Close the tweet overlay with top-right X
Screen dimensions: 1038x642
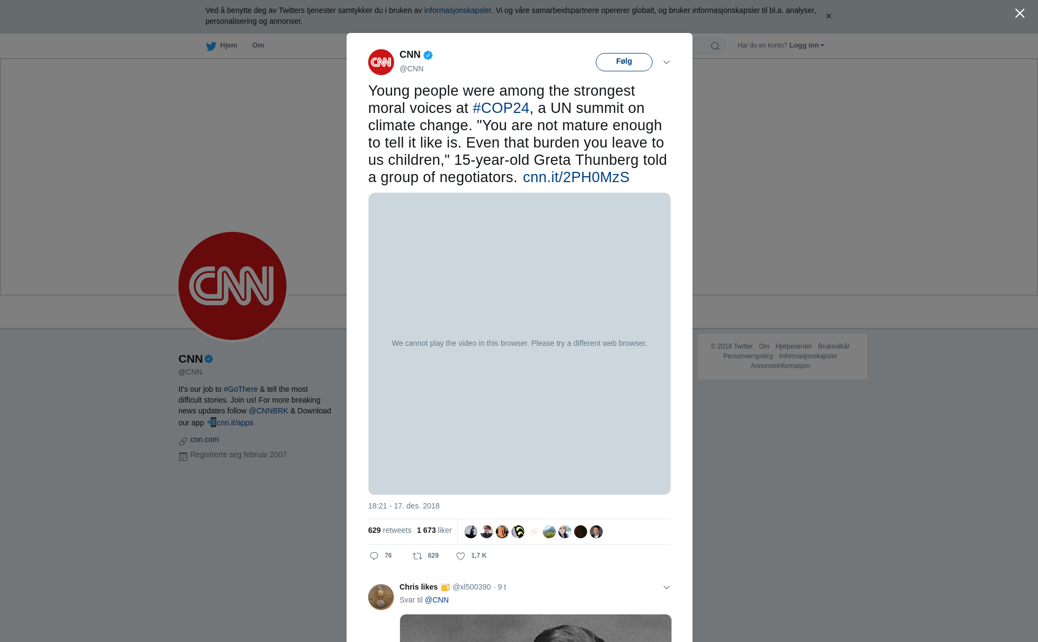(x=1020, y=14)
